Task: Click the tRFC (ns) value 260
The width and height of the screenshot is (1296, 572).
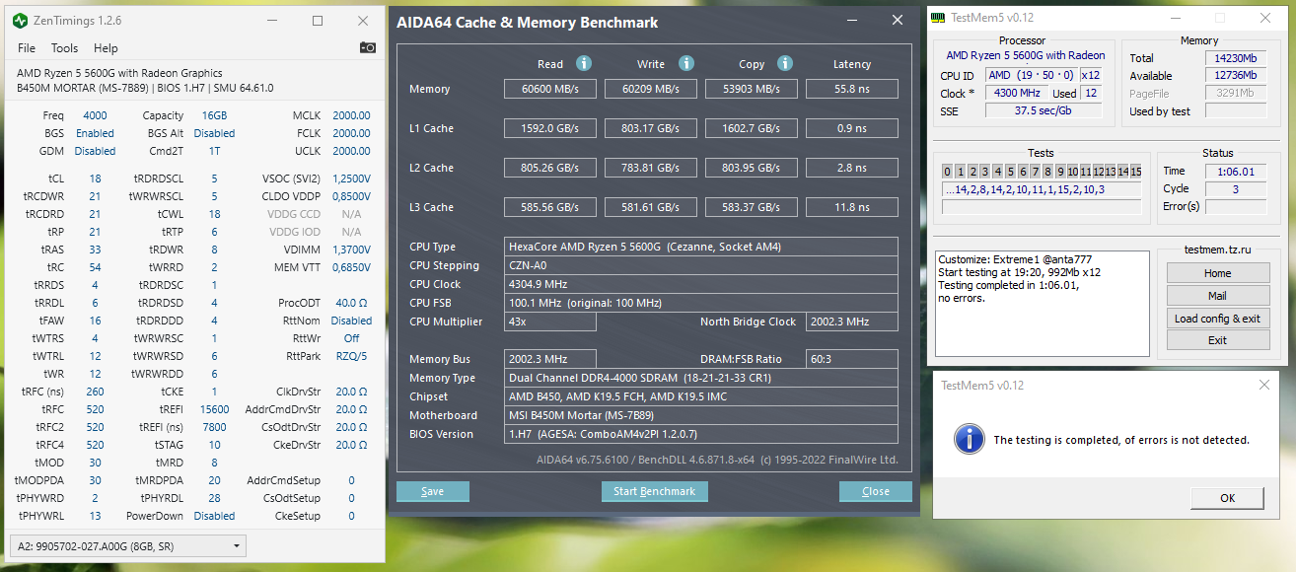Action: [95, 392]
